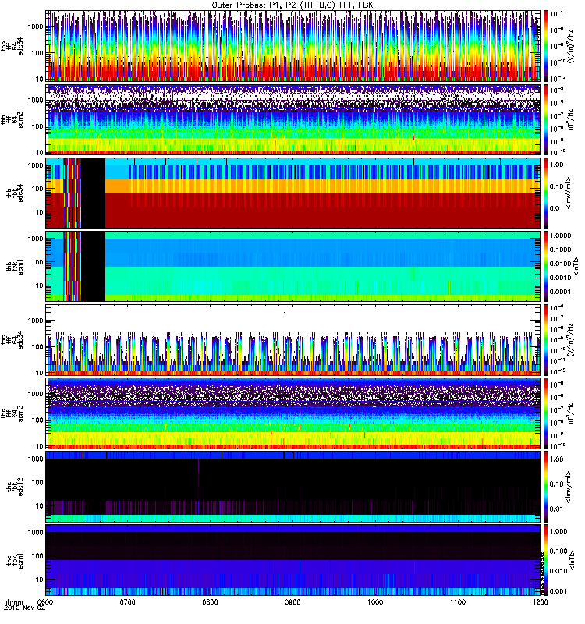The height and width of the screenshot is (624, 585).
Task: Click the 'thc fff 64 scm3' y-axis label
Action: 12,413
